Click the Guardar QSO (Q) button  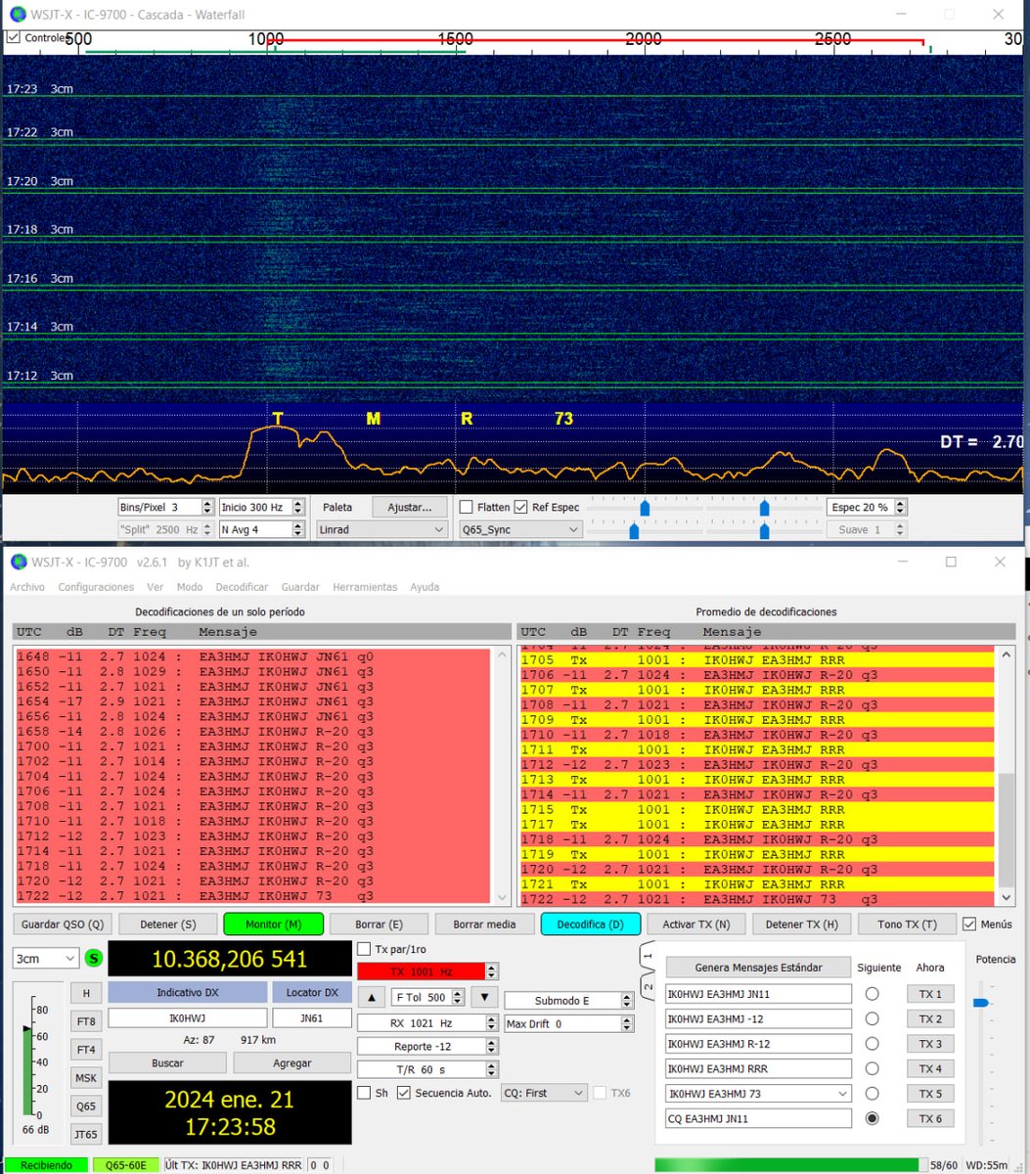tap(63, 924)
